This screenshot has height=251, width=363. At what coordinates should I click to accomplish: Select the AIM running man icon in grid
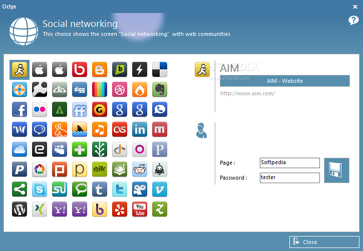(20, 69)
